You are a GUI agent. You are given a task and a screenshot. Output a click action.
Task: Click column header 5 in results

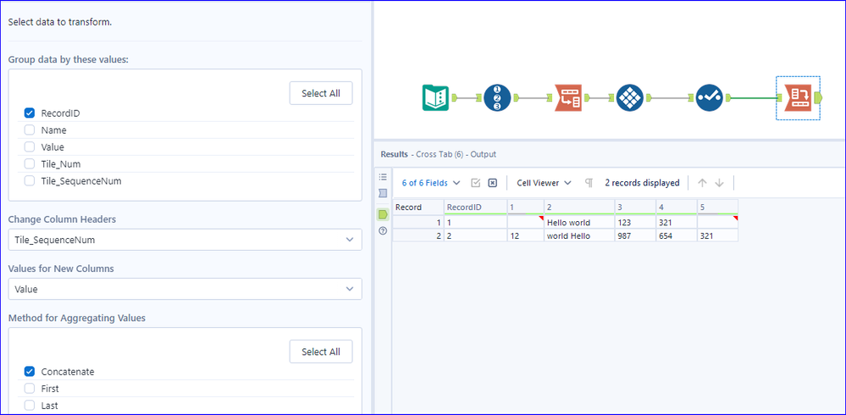(717, 207)
